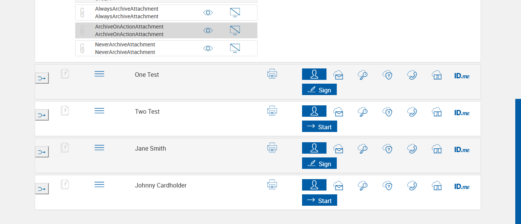This screenshot has width=521, height=224.
Task: Click the print icon for One Test
Action: 272,74
